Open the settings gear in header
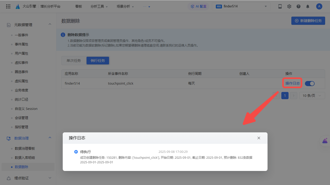The height and width of the screenshot is (185, 330). (289, 6)
